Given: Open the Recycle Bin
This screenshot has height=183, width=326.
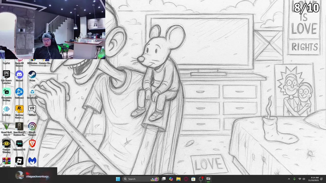Looking at the screenshot, I should 32,93.
